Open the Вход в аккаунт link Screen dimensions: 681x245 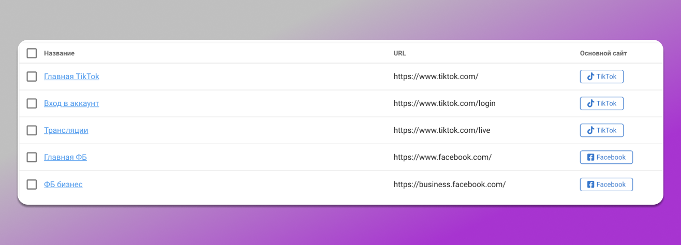pos(71,103)
